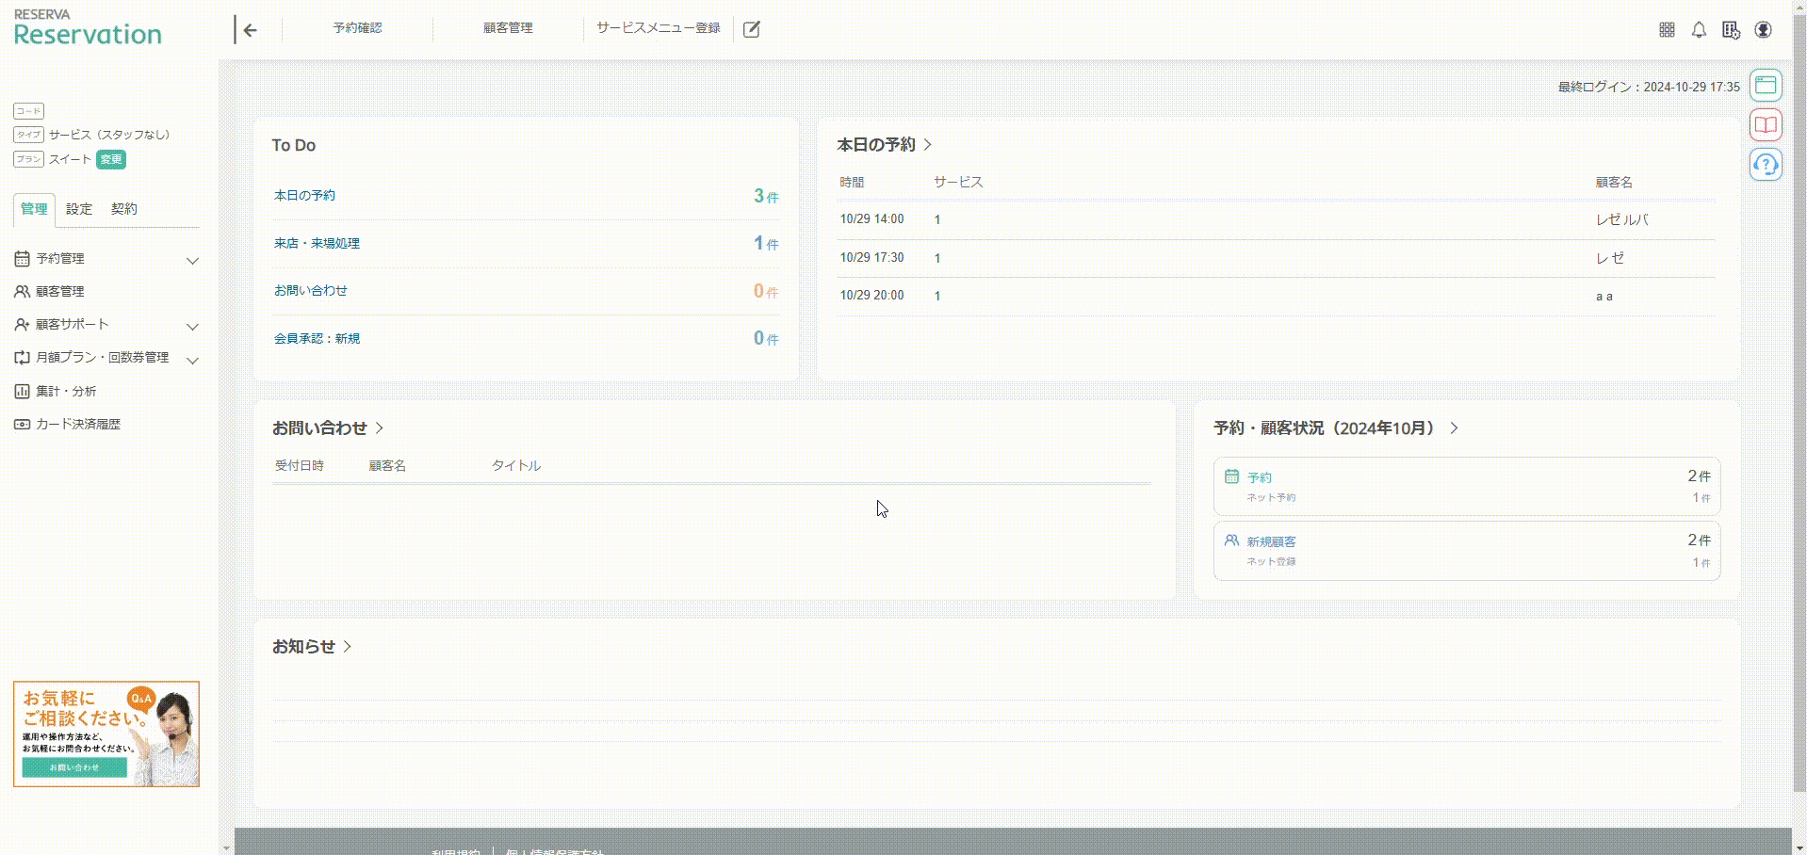Open 本日の予約 To Do link
1807x855 pixels.
(304, 196)
